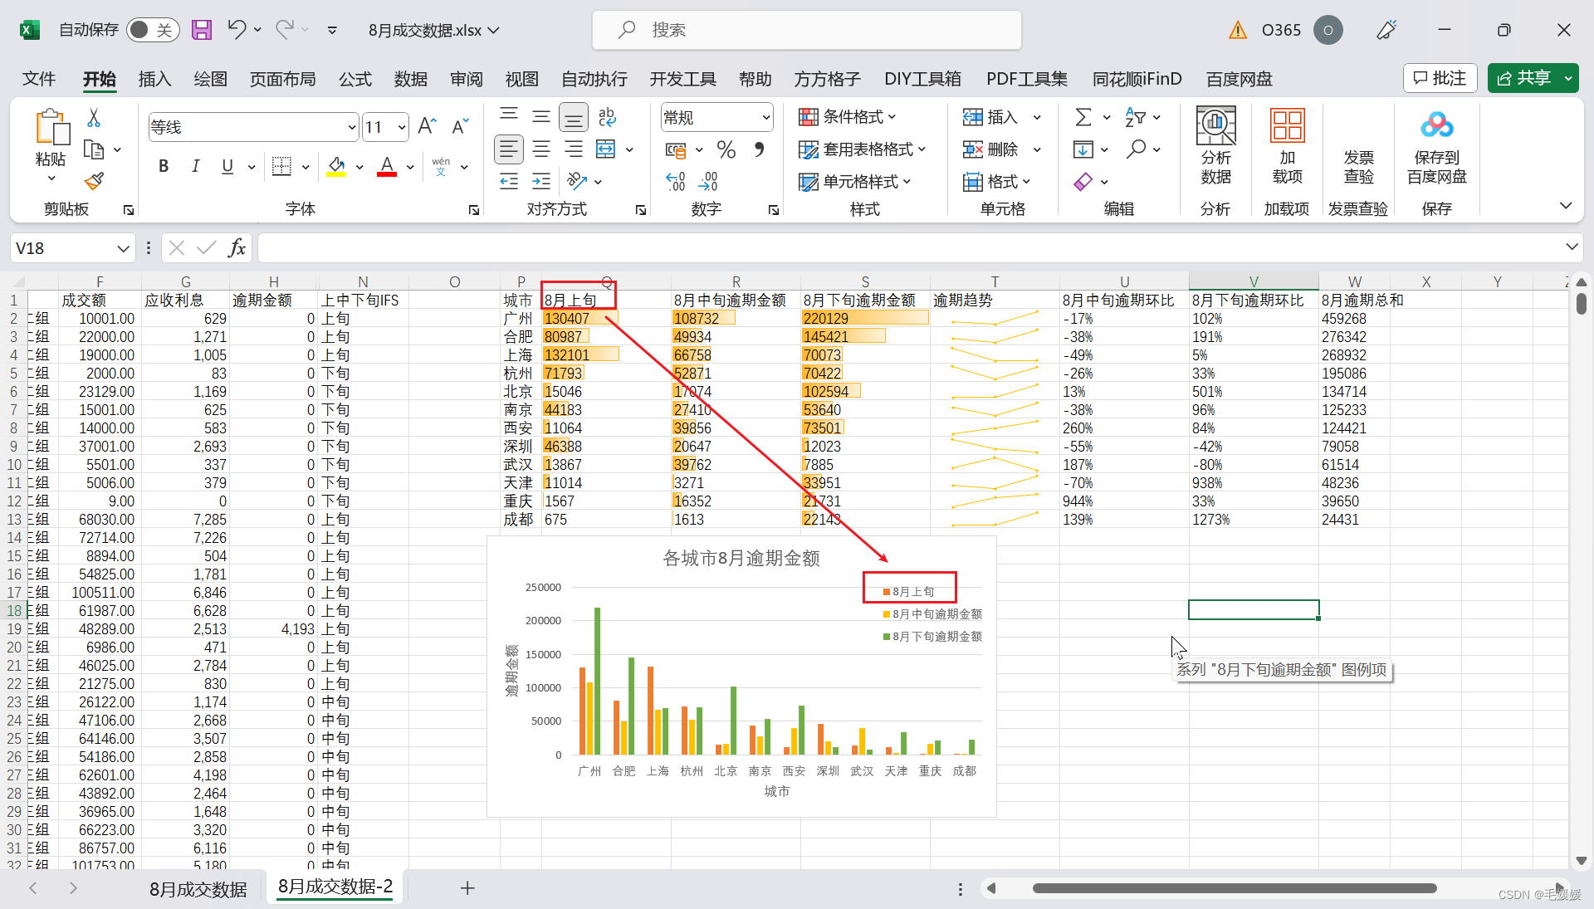
Task: Click the text orientation icon
Action: click(x=577, y=181)
